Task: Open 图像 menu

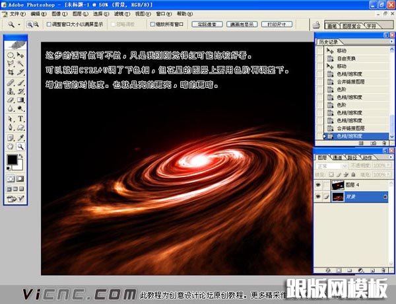Action: [x=59, y=14]
